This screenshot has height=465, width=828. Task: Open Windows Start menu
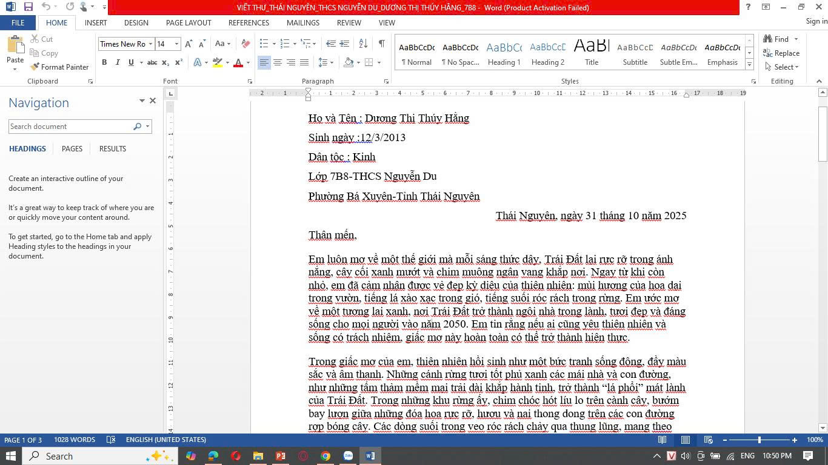(10, 456)
